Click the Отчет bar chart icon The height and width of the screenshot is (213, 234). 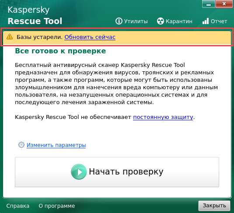[206, 21]
